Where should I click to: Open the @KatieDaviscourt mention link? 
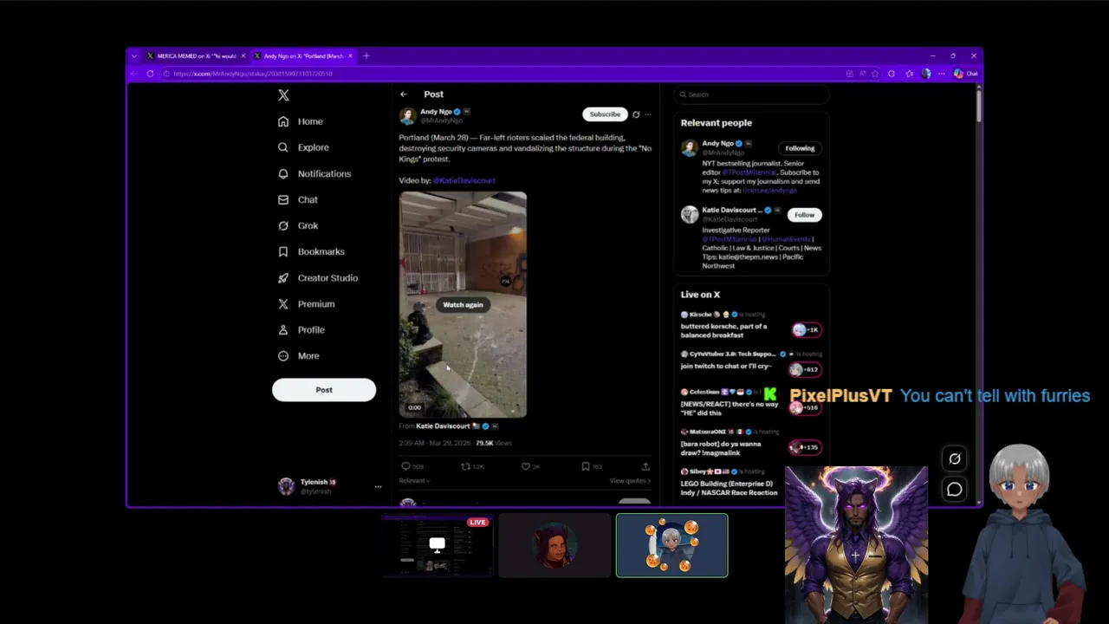tap(464, 180)
